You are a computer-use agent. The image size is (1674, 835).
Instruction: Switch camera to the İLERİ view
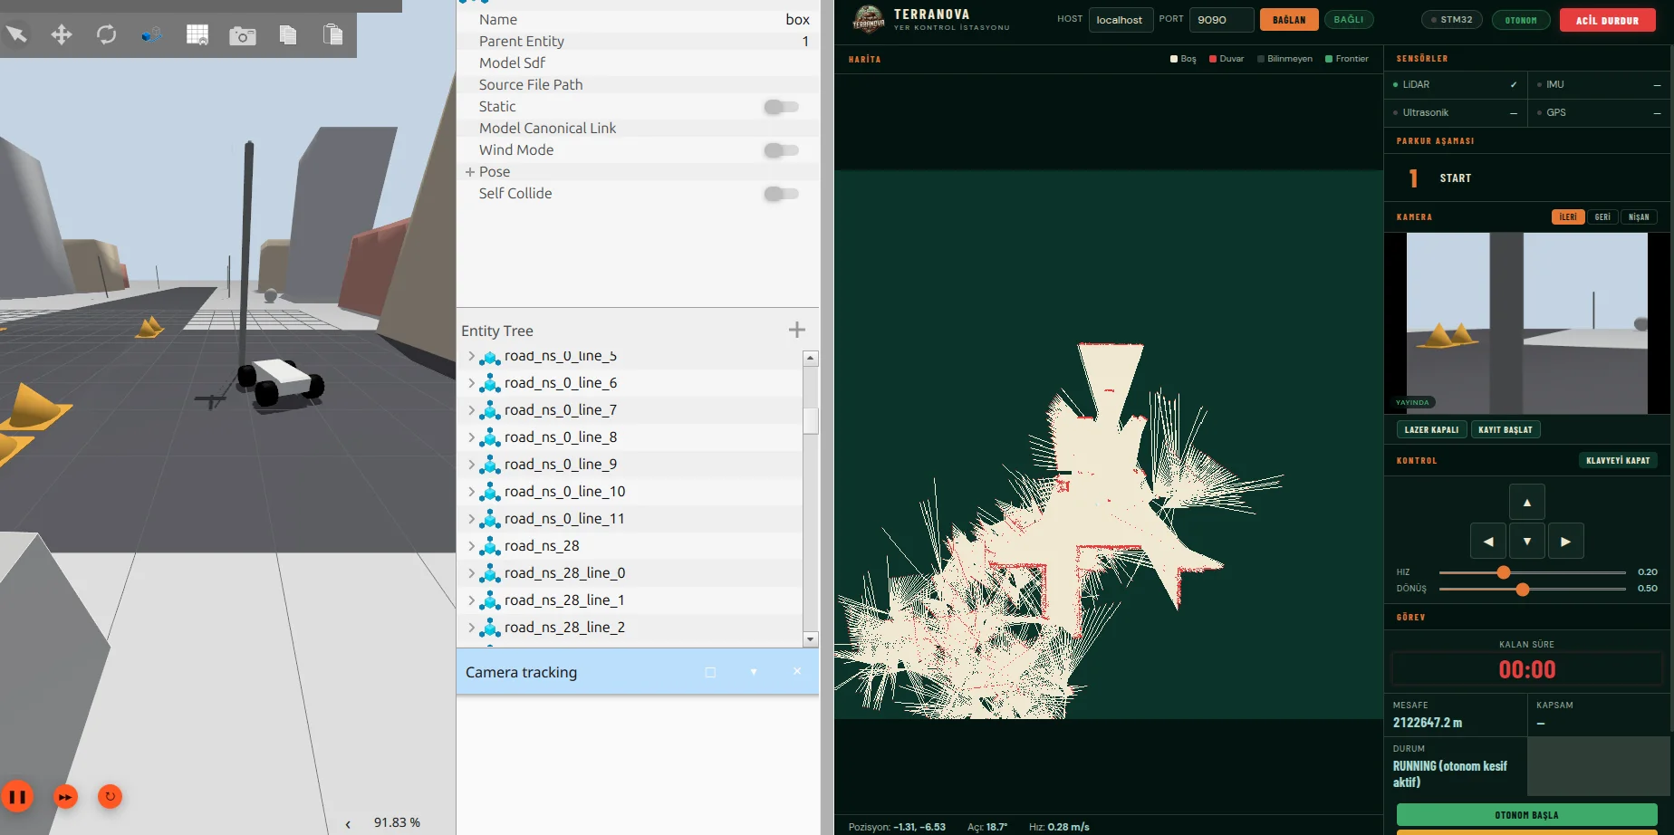(1568, 217)
